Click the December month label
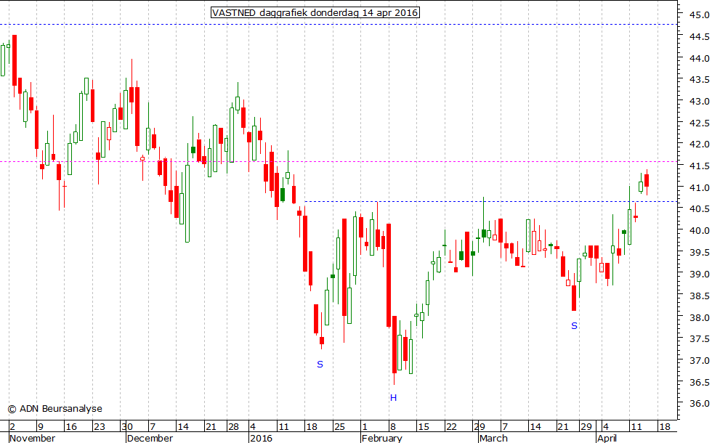Image resolution: width=712 pixels, height=443 pixels. [150, 438]
